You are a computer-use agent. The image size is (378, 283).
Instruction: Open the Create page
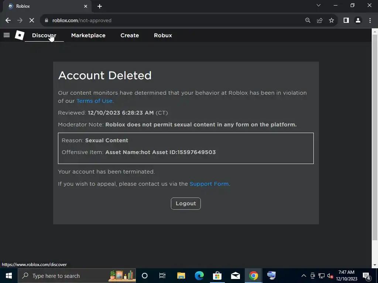(x=130, y=35)
